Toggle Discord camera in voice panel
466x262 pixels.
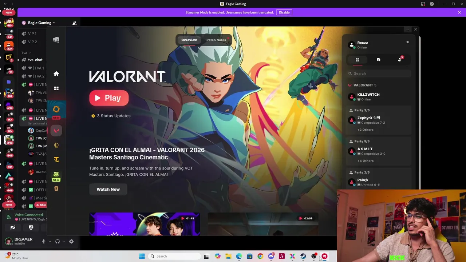coord(13,227)
